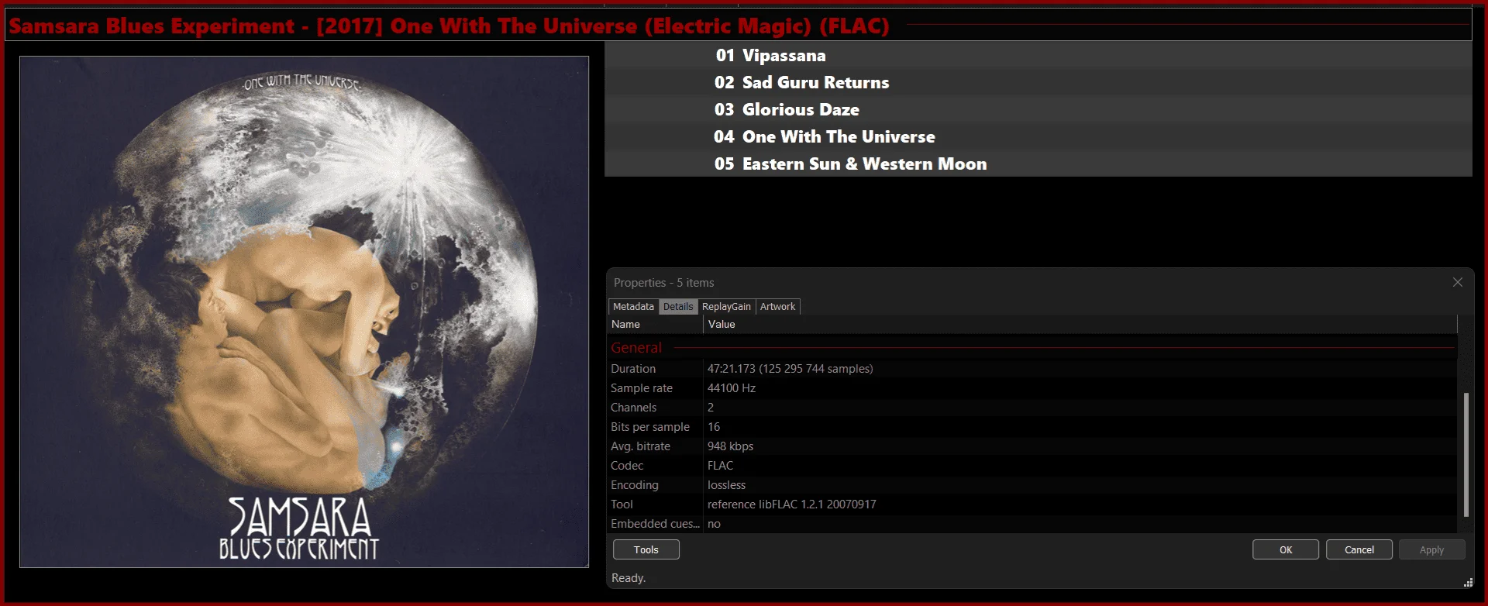Viewport: 1488px width, 606px height.
Task: Select the Codec row
Action: (x=1033, y=466)
